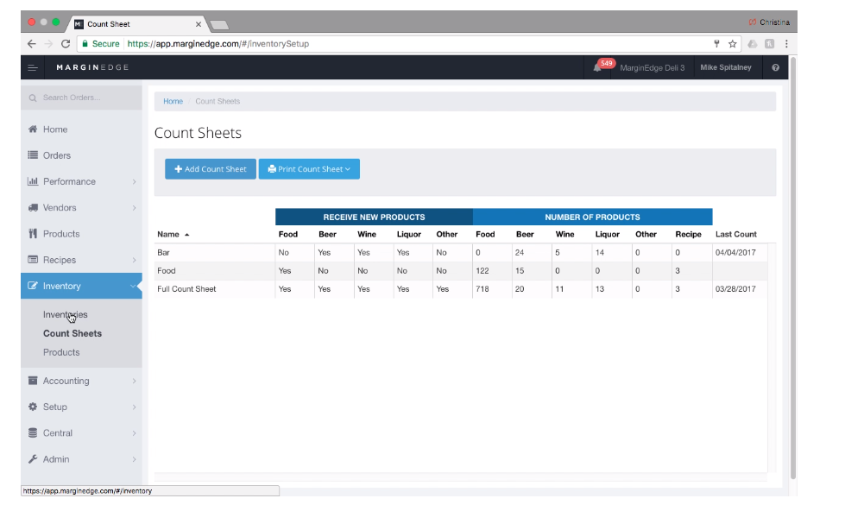Viewport: 845px width, 511px height.
Task: Select Products under the Inventory submenu
Action: (61, 352)
